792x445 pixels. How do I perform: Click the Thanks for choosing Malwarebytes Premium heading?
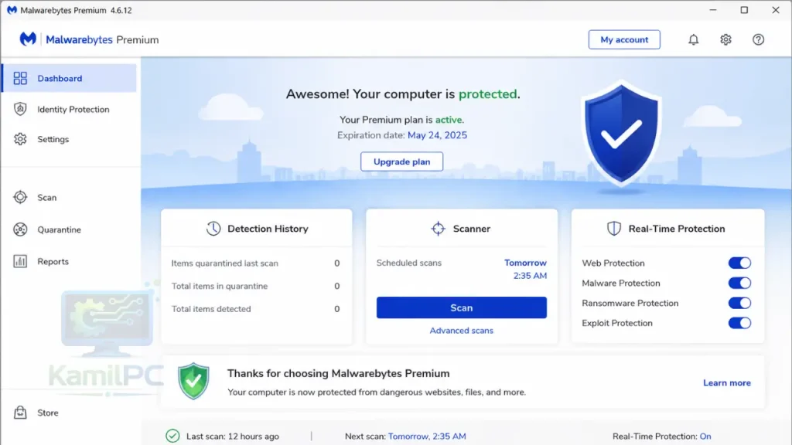pos(339,373)
